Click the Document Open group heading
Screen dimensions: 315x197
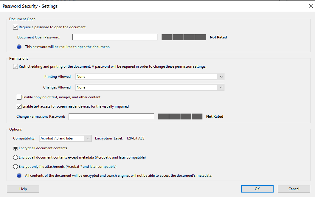(22, 19)
